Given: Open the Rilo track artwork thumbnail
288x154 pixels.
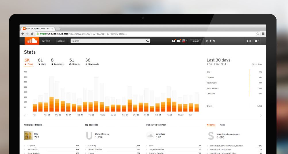Looking at the screenshot, I should click(x=28, y=136).
